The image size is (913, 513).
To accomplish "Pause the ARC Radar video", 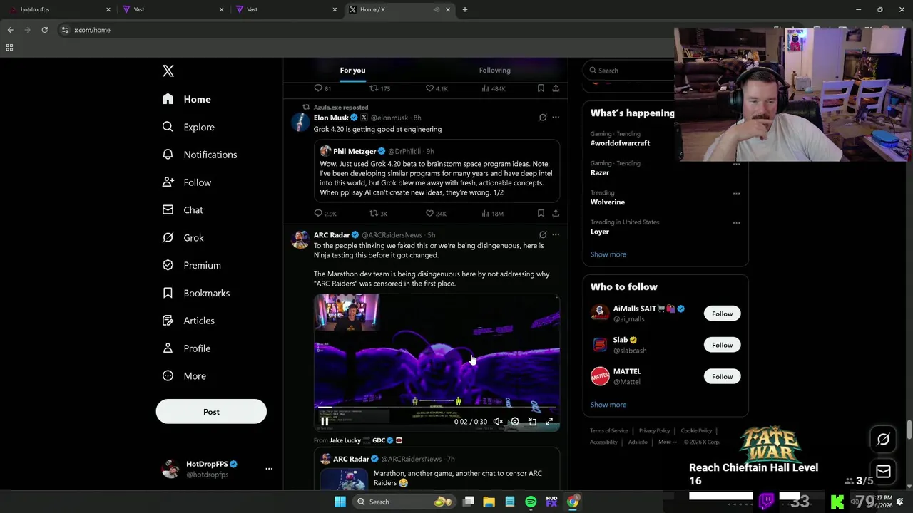I will [x=325, y=421].
